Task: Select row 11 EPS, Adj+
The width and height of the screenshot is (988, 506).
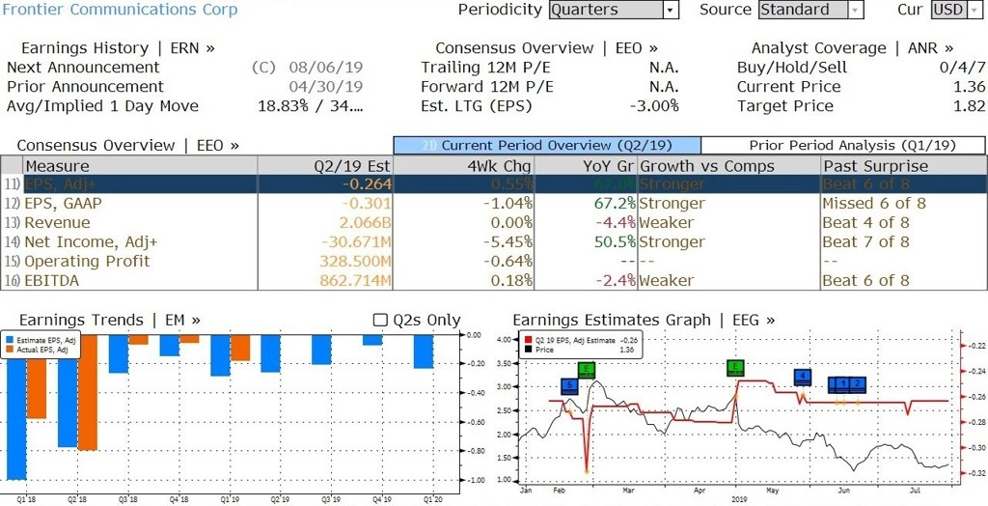Action: coord(493,184)
